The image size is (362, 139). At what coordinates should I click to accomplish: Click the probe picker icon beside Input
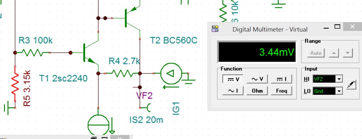351,85
